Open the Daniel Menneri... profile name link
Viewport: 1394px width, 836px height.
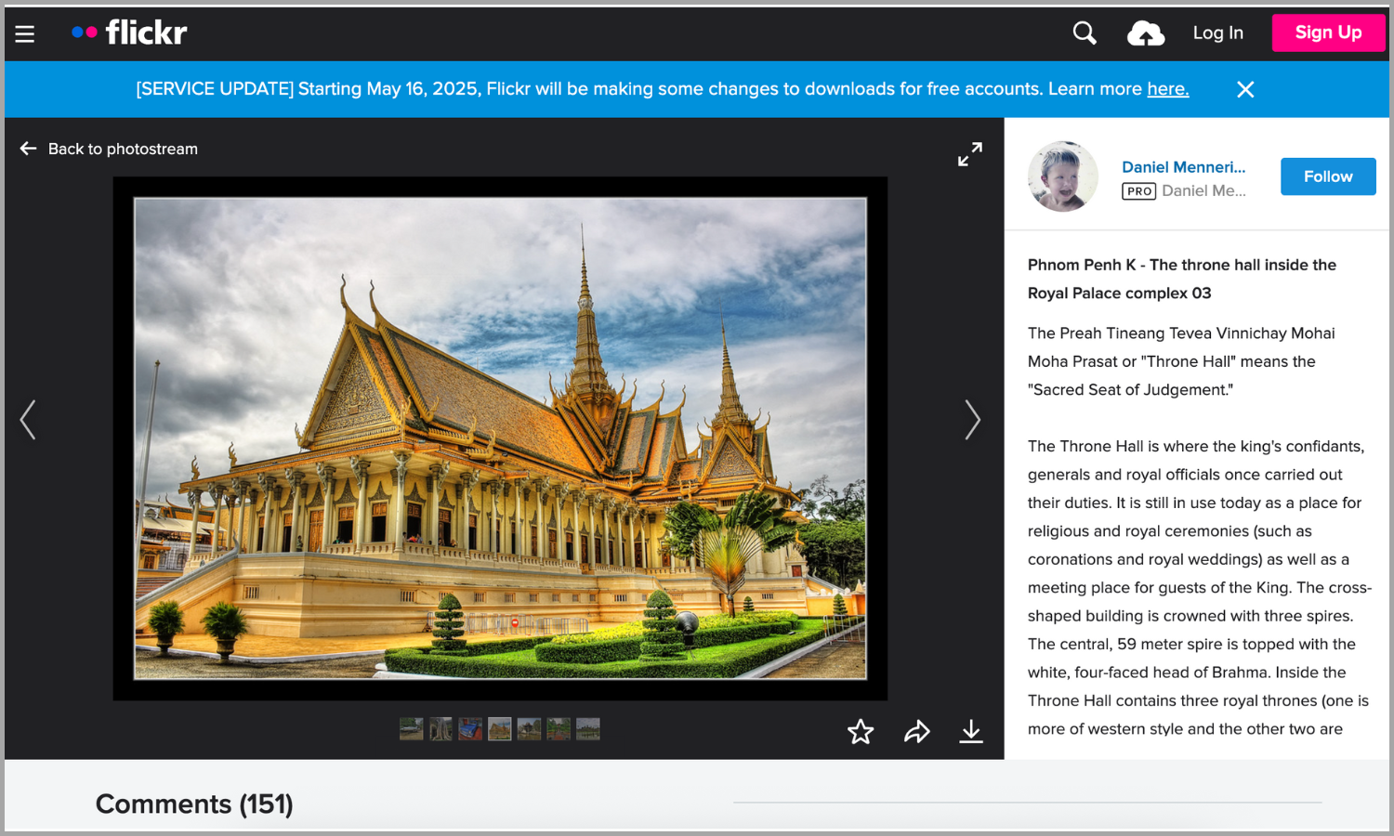coord(1183,167)
